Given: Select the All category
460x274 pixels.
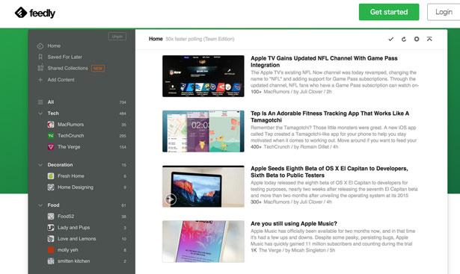Looking at the screenshot, I should tap(51, 102).
